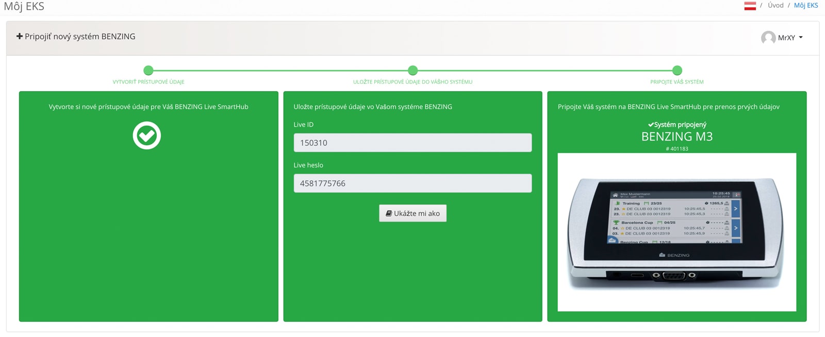
Task: Focus the Live heslo field
Action: pyautogui.click(x=412, y=183)
